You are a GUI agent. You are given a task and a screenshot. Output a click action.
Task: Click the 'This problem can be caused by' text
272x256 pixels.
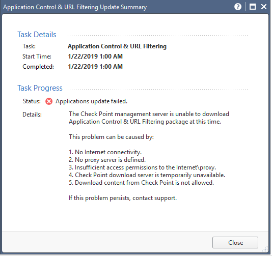(111, 137)
